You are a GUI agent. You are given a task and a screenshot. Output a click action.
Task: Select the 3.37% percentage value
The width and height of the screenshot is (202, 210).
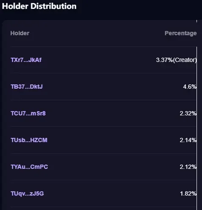[x=164, y=60]
